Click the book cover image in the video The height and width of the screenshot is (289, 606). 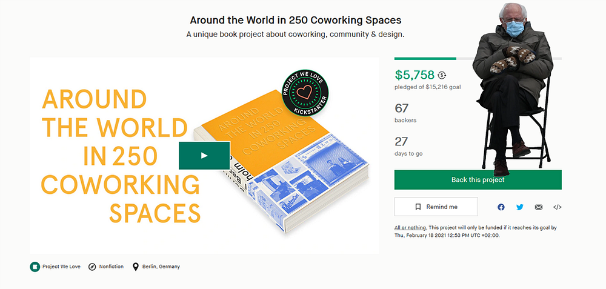(281, 162)
